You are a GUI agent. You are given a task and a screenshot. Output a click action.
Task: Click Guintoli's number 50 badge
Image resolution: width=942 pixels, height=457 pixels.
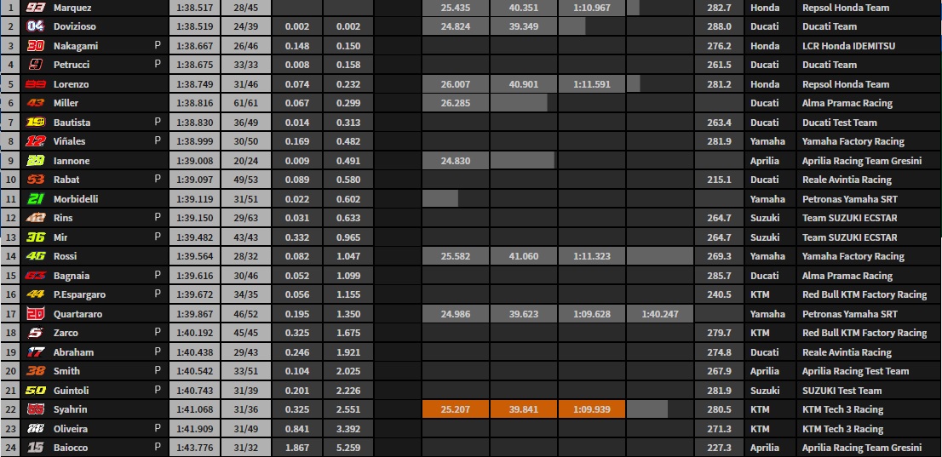(36, 391)
